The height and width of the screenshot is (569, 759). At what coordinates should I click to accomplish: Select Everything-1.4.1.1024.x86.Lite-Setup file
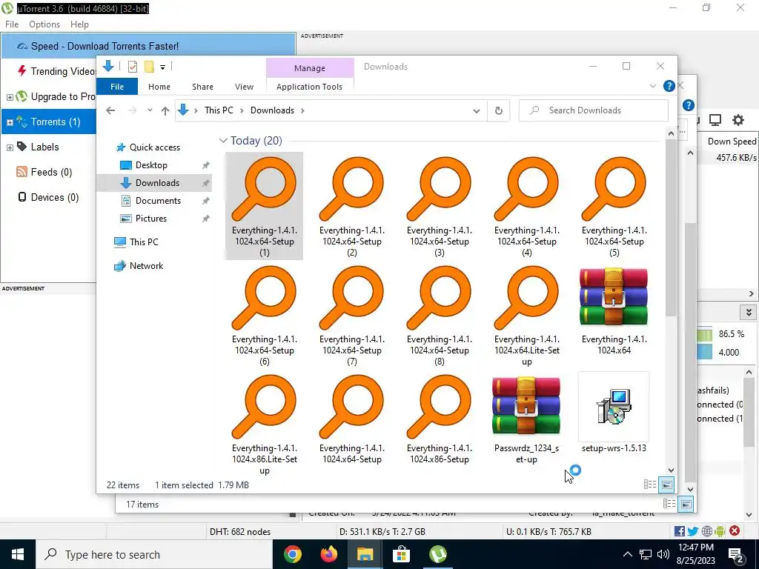(264, 425)
